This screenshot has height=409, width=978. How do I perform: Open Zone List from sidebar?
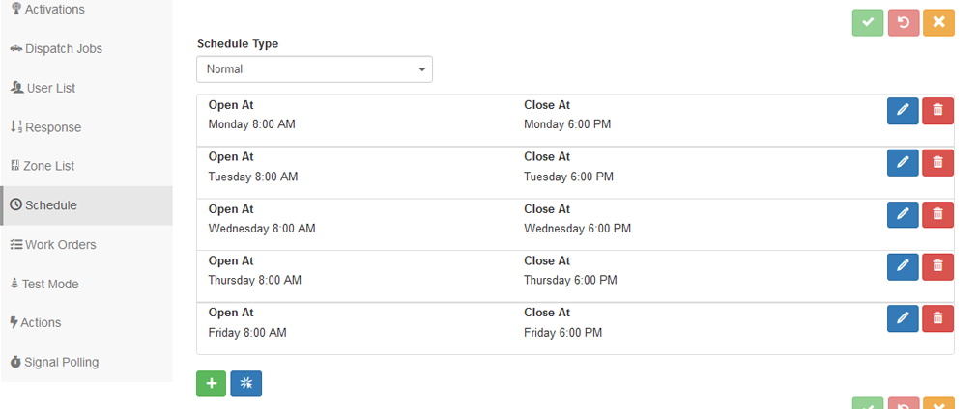(49, 166)
